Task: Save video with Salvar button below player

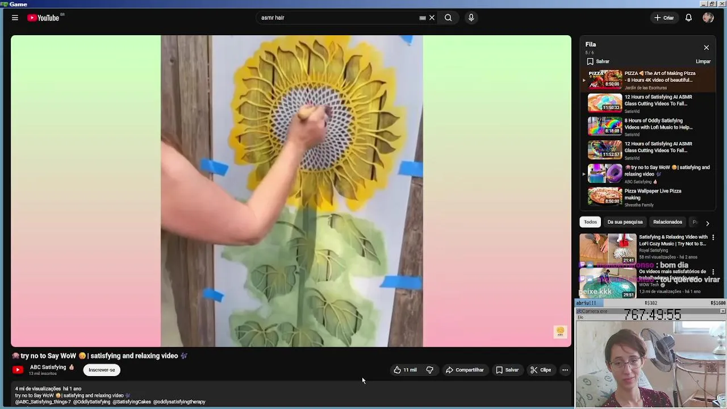Action: click(507, 370)
